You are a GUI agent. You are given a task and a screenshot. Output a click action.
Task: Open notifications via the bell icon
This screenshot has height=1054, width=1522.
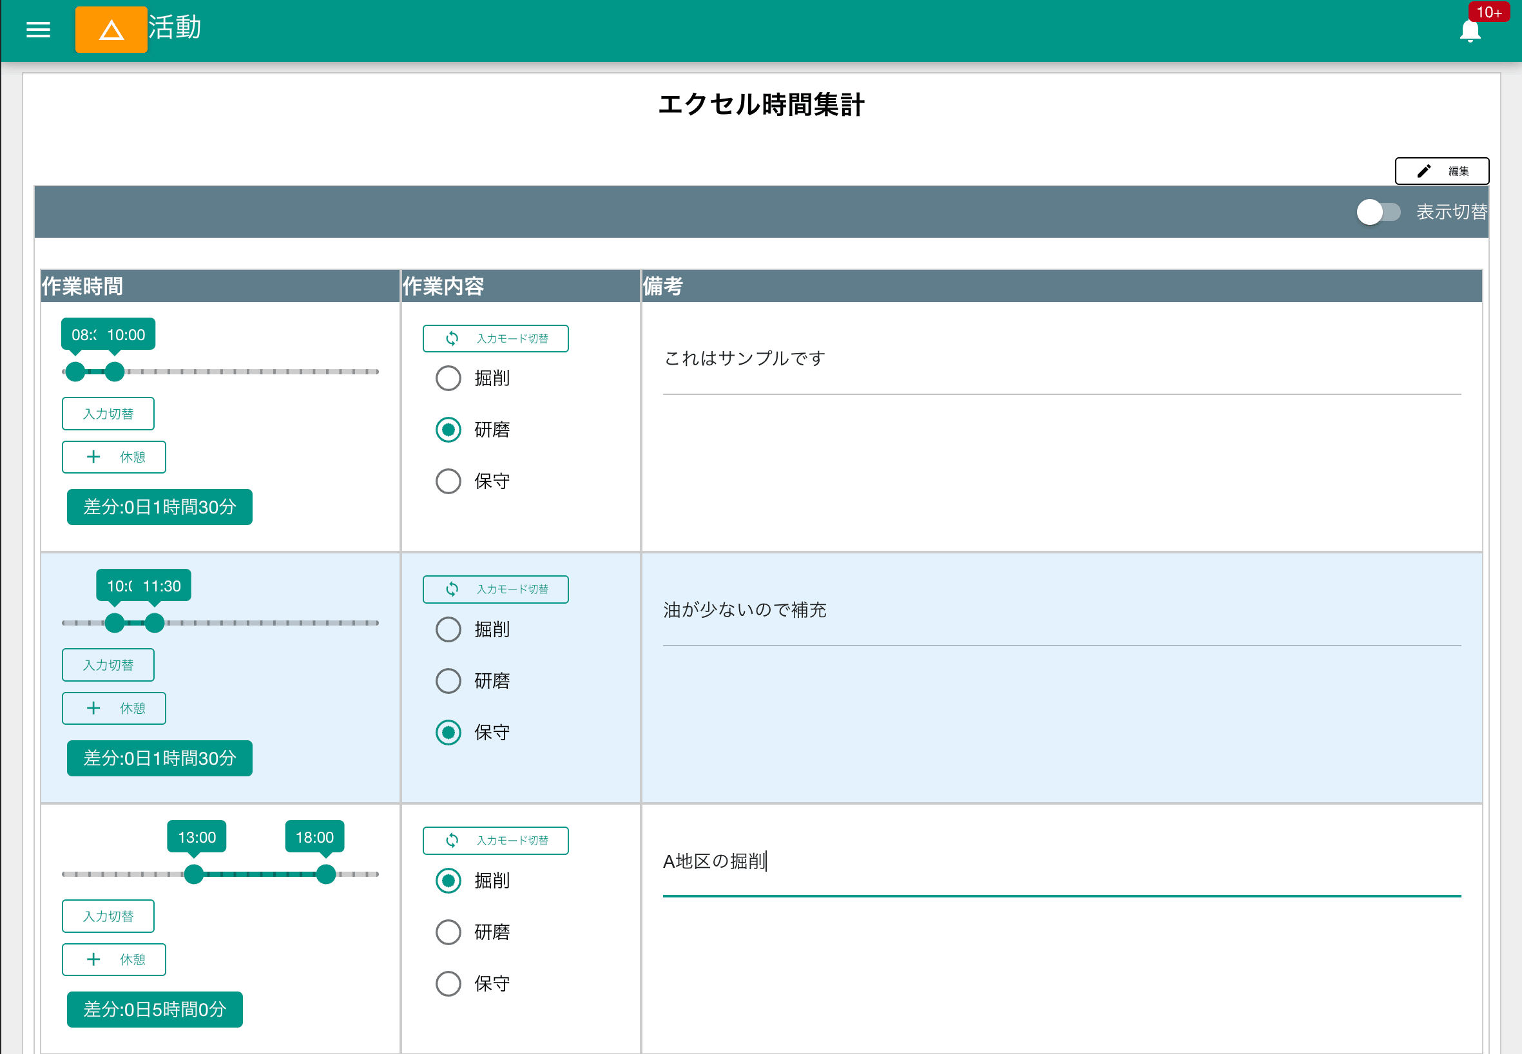coord(1470,30)
